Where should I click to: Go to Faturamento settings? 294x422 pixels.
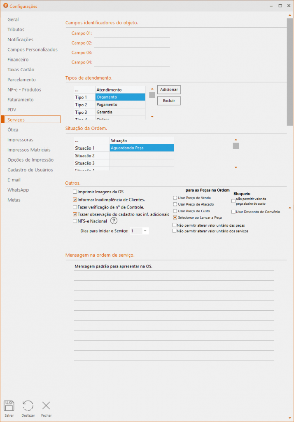click(x=21, y=100)
